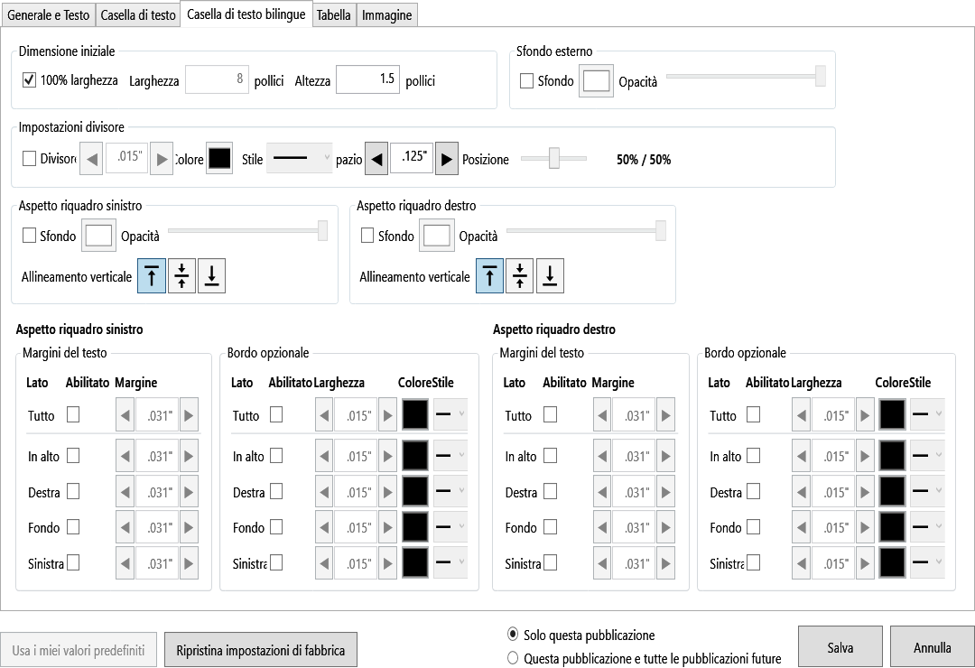Pick left border Tutto color swatch
This screenshot has height=668, width=975.
415,415
